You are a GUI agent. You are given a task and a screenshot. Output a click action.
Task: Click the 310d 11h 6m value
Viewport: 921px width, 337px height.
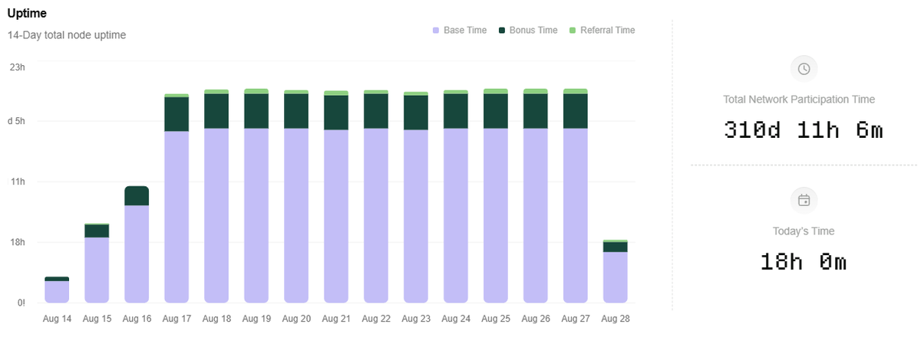tap(804, 130)
